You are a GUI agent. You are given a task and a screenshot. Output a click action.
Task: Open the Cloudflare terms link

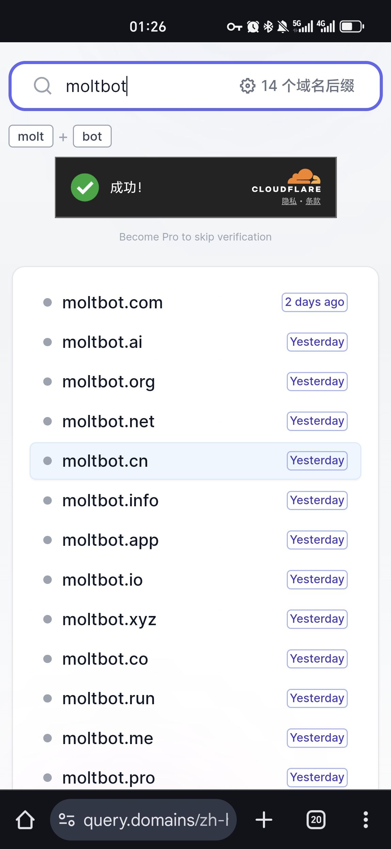point(313,201)
